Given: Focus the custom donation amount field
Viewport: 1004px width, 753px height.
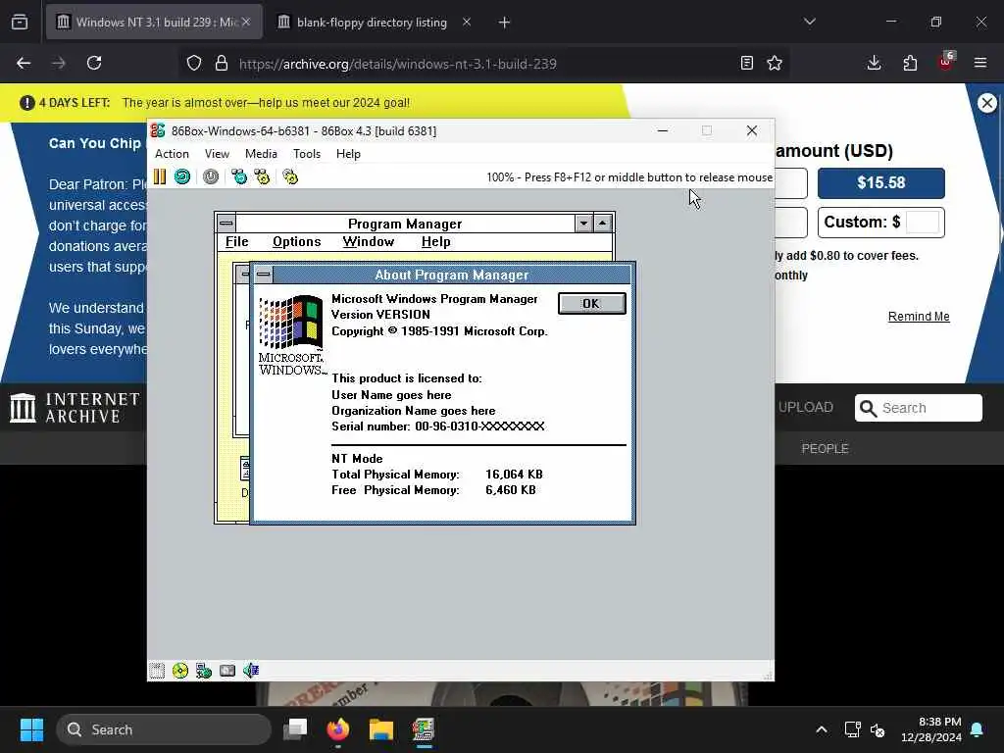Looking at the screenshot, I should click(x=923, y=223).
